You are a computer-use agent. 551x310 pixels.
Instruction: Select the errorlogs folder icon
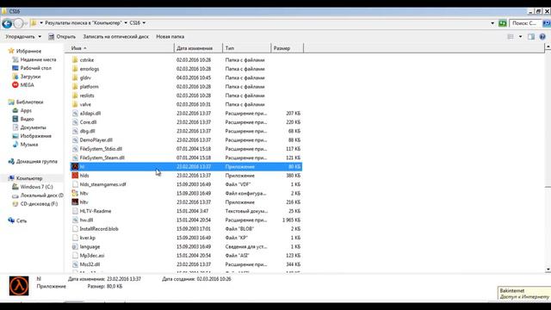pos(75,69)
